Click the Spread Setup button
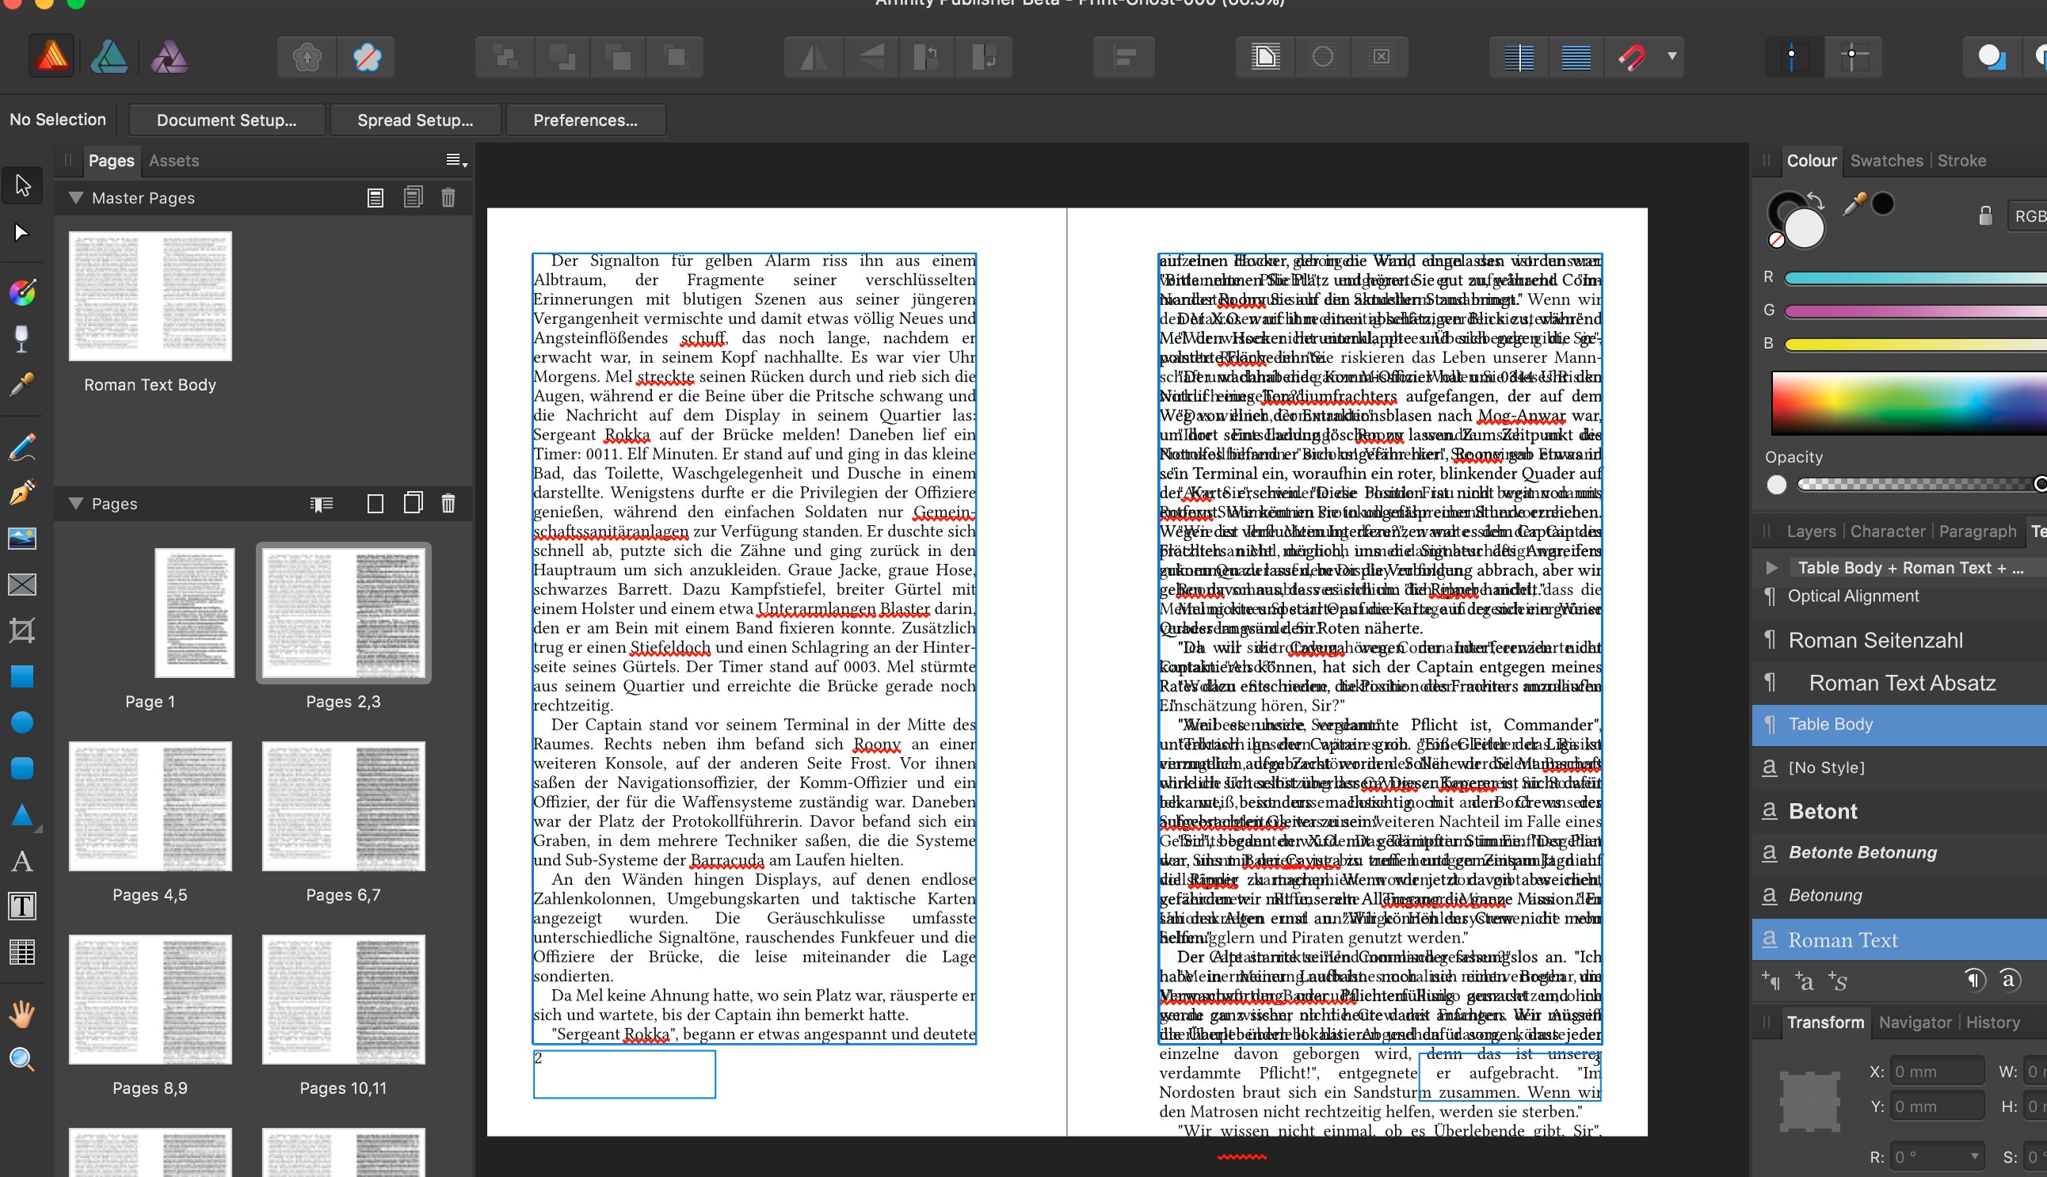 (x=416, y=120)
